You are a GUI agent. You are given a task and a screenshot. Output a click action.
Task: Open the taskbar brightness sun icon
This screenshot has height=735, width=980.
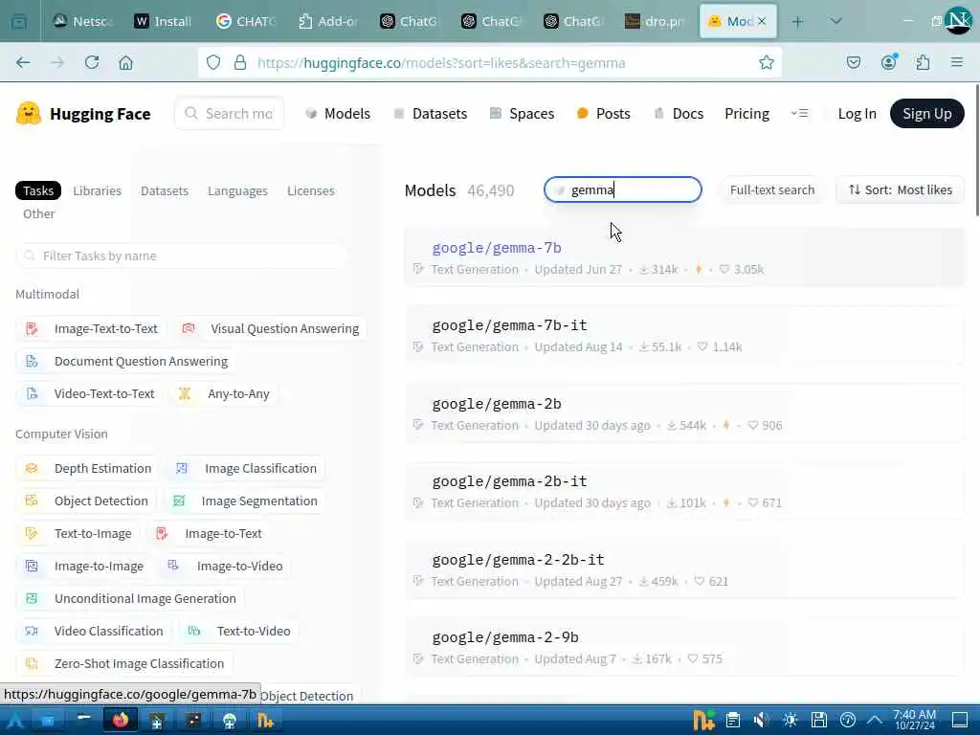point(790,720)
